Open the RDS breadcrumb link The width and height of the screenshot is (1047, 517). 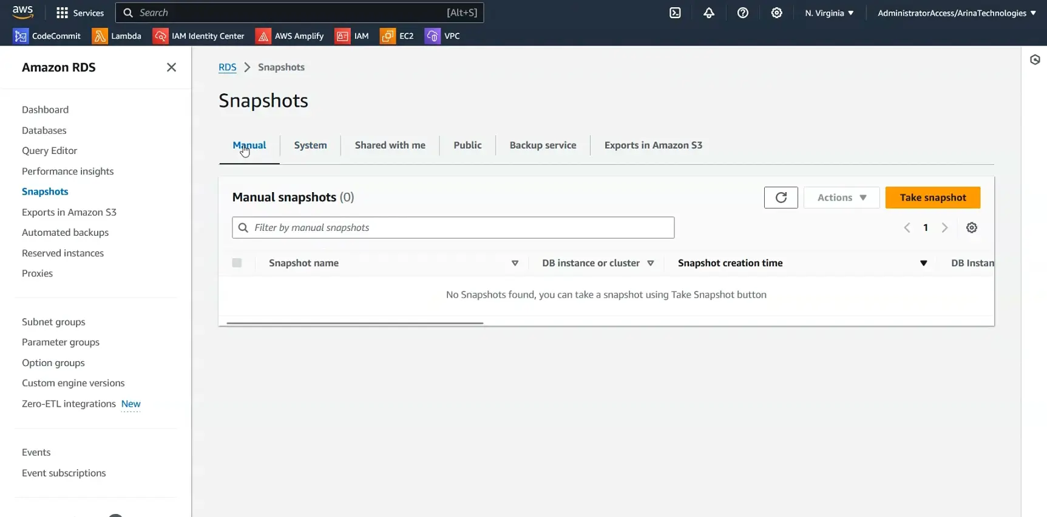click(x=227, y=67)
